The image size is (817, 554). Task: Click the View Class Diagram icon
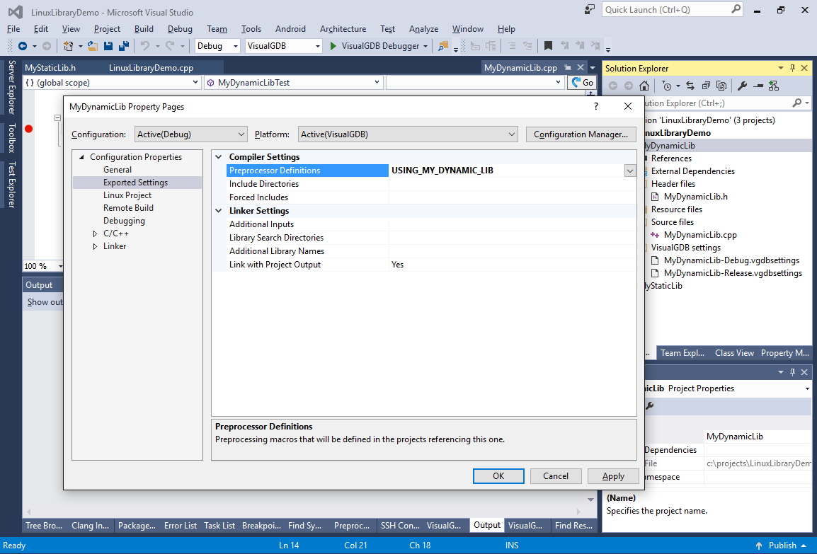pos(774,86)
